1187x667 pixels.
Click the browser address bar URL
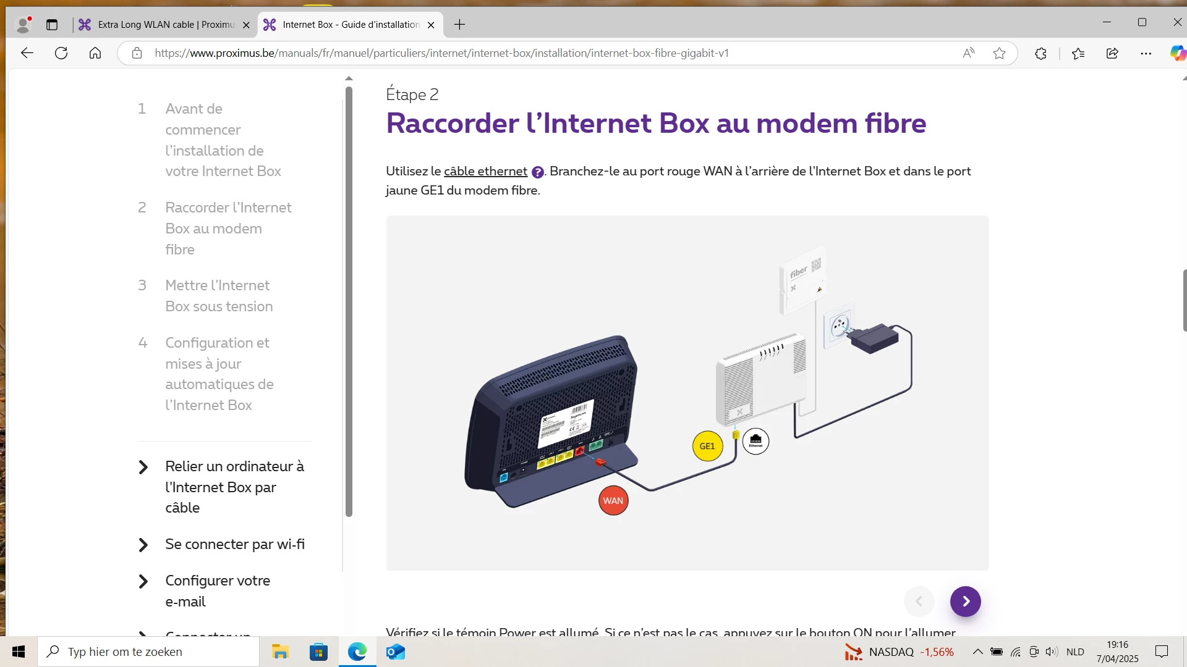pyautogui.click(x=441, y=53)
